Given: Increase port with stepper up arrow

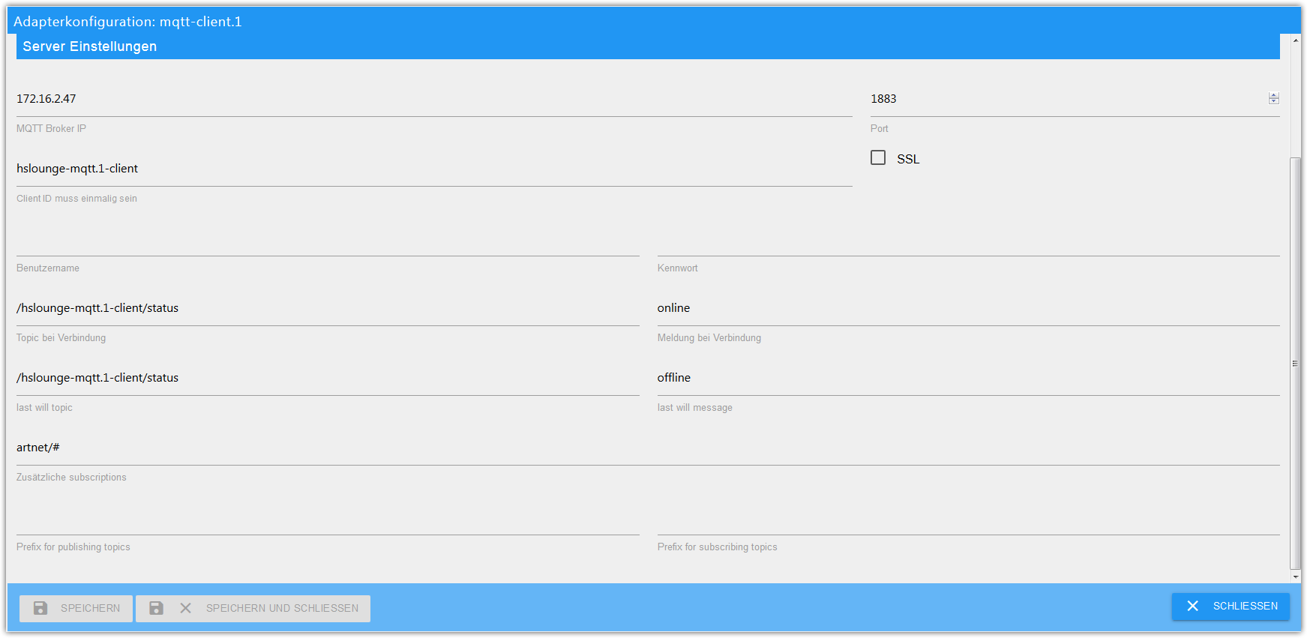Looking at the screenshot, I should [1274, 95].
